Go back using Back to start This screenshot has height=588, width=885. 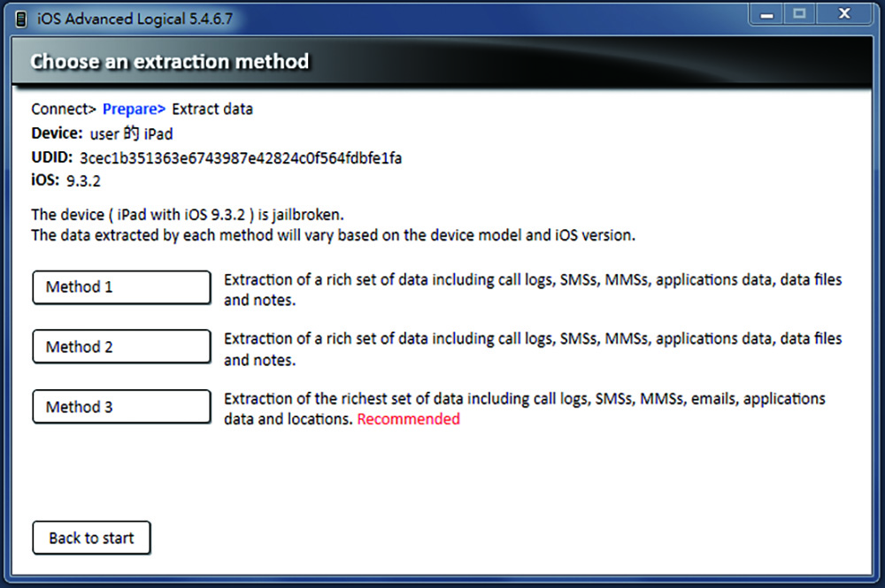[x=91, y=538]
